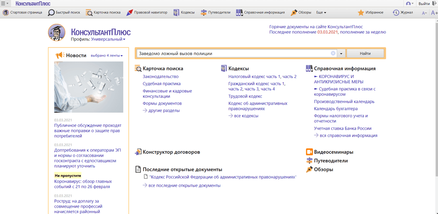Expand search history dropdown arrow
The image size is (438, 214).
point(341,53)
